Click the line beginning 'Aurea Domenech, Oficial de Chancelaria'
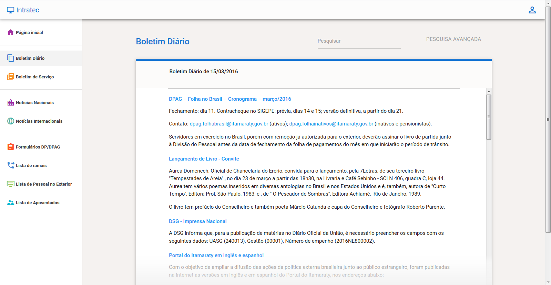This screenshot has width=551, height=285. tap(297, 171)
